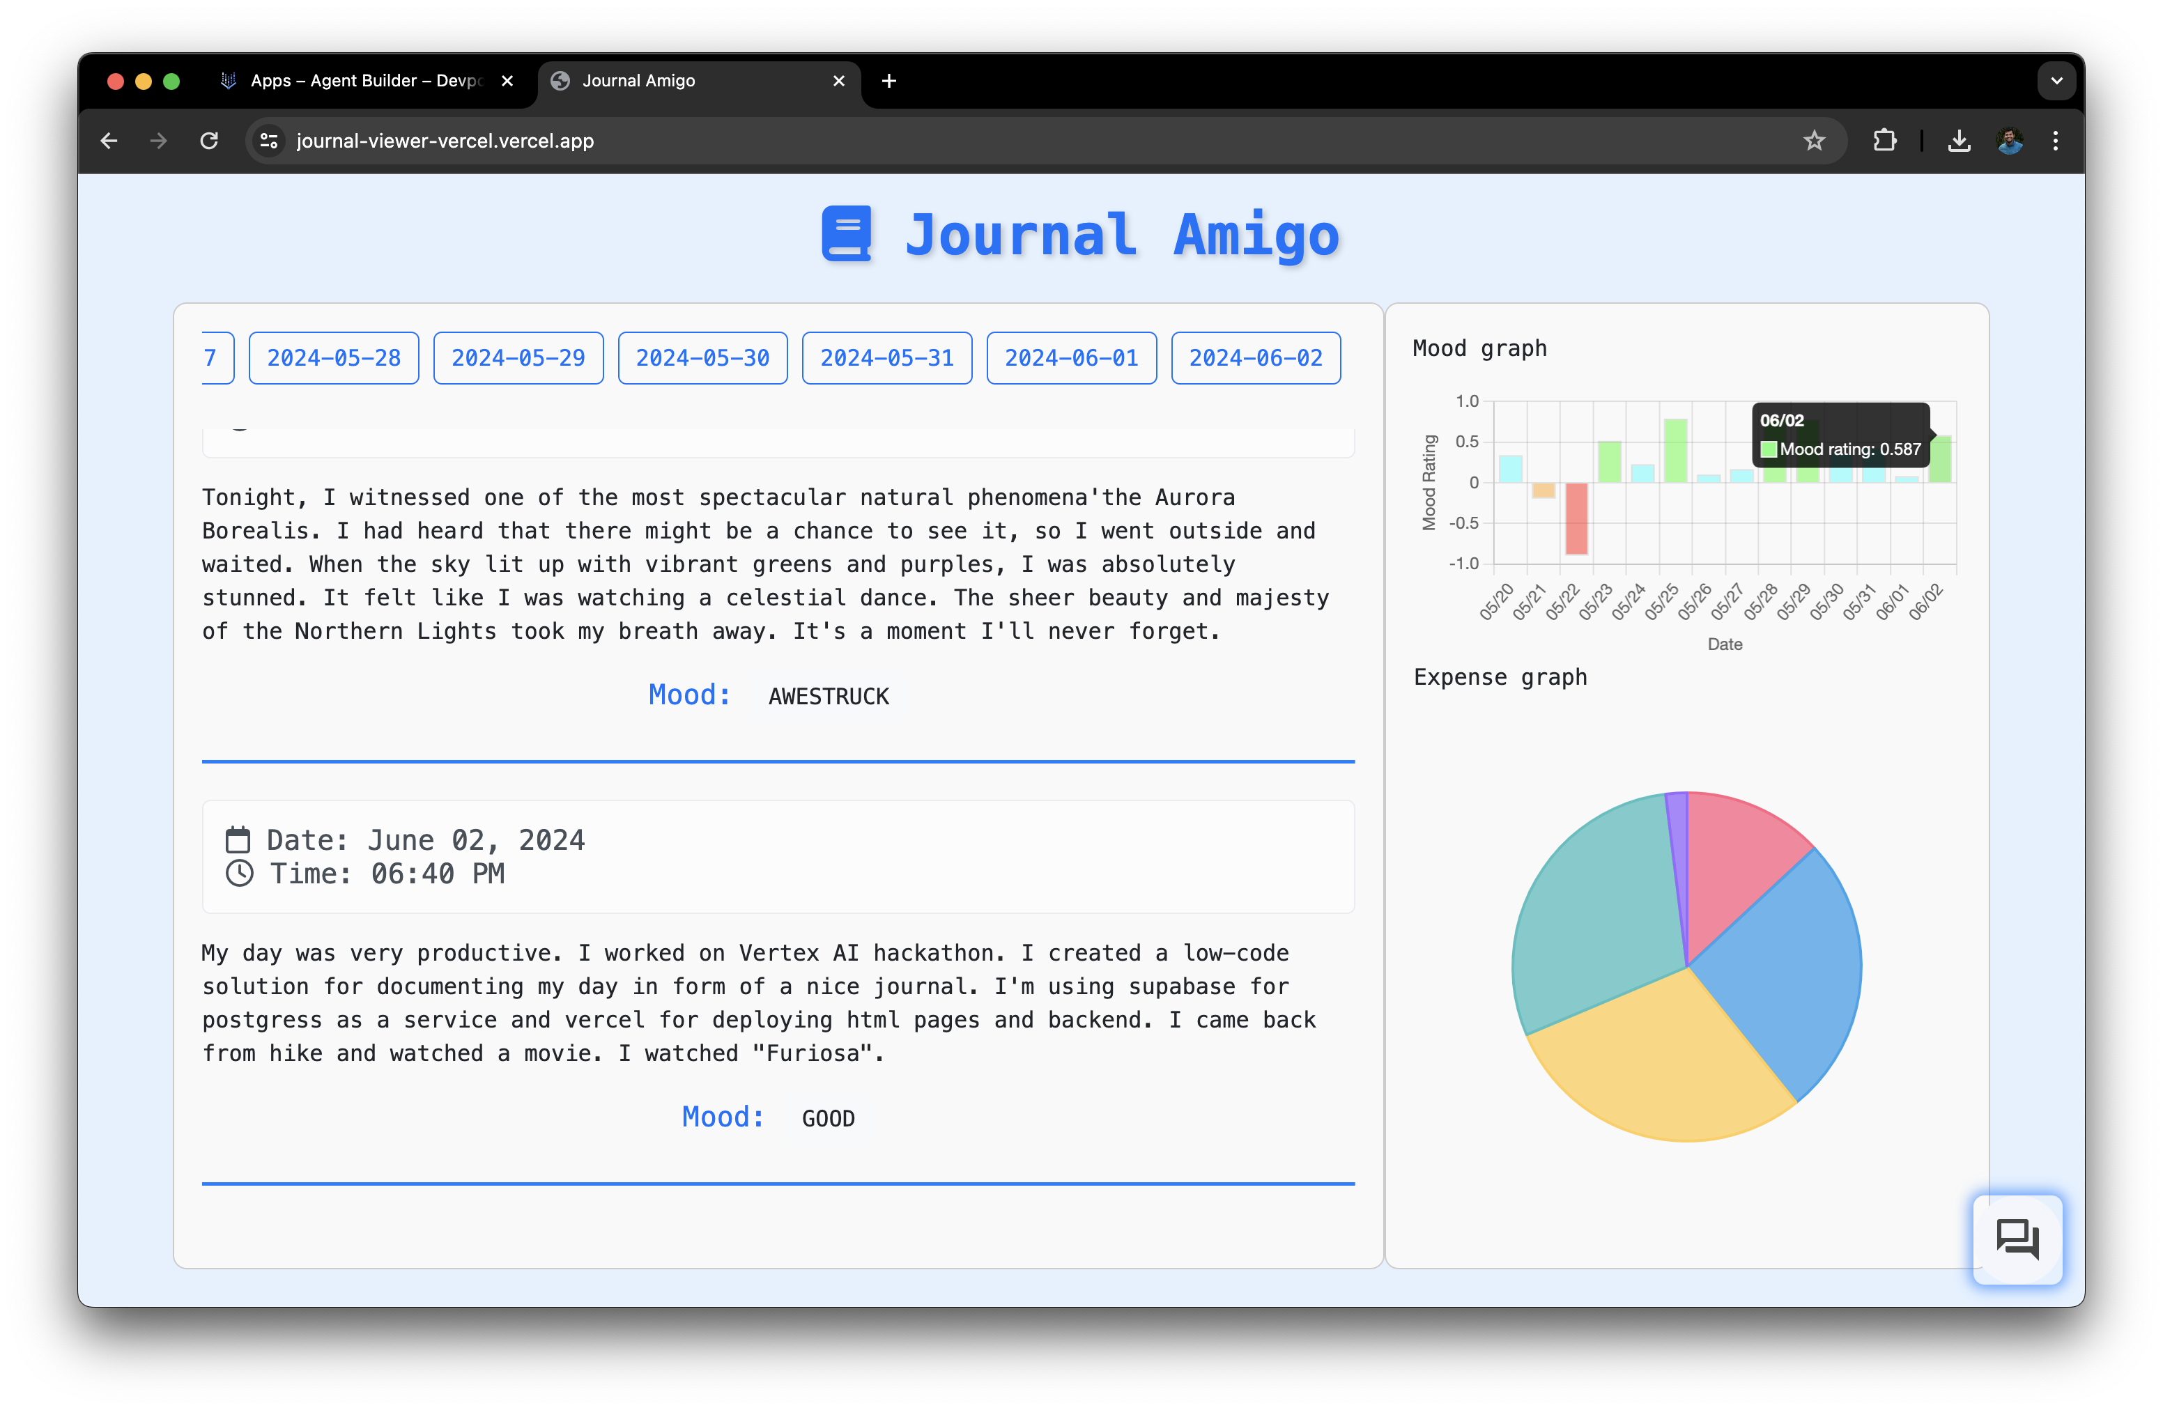The image size is (2163, 1410).
Task: Click the Journal Amigo book logo icon
Action: pyautogui.click(x=846, y=234)
